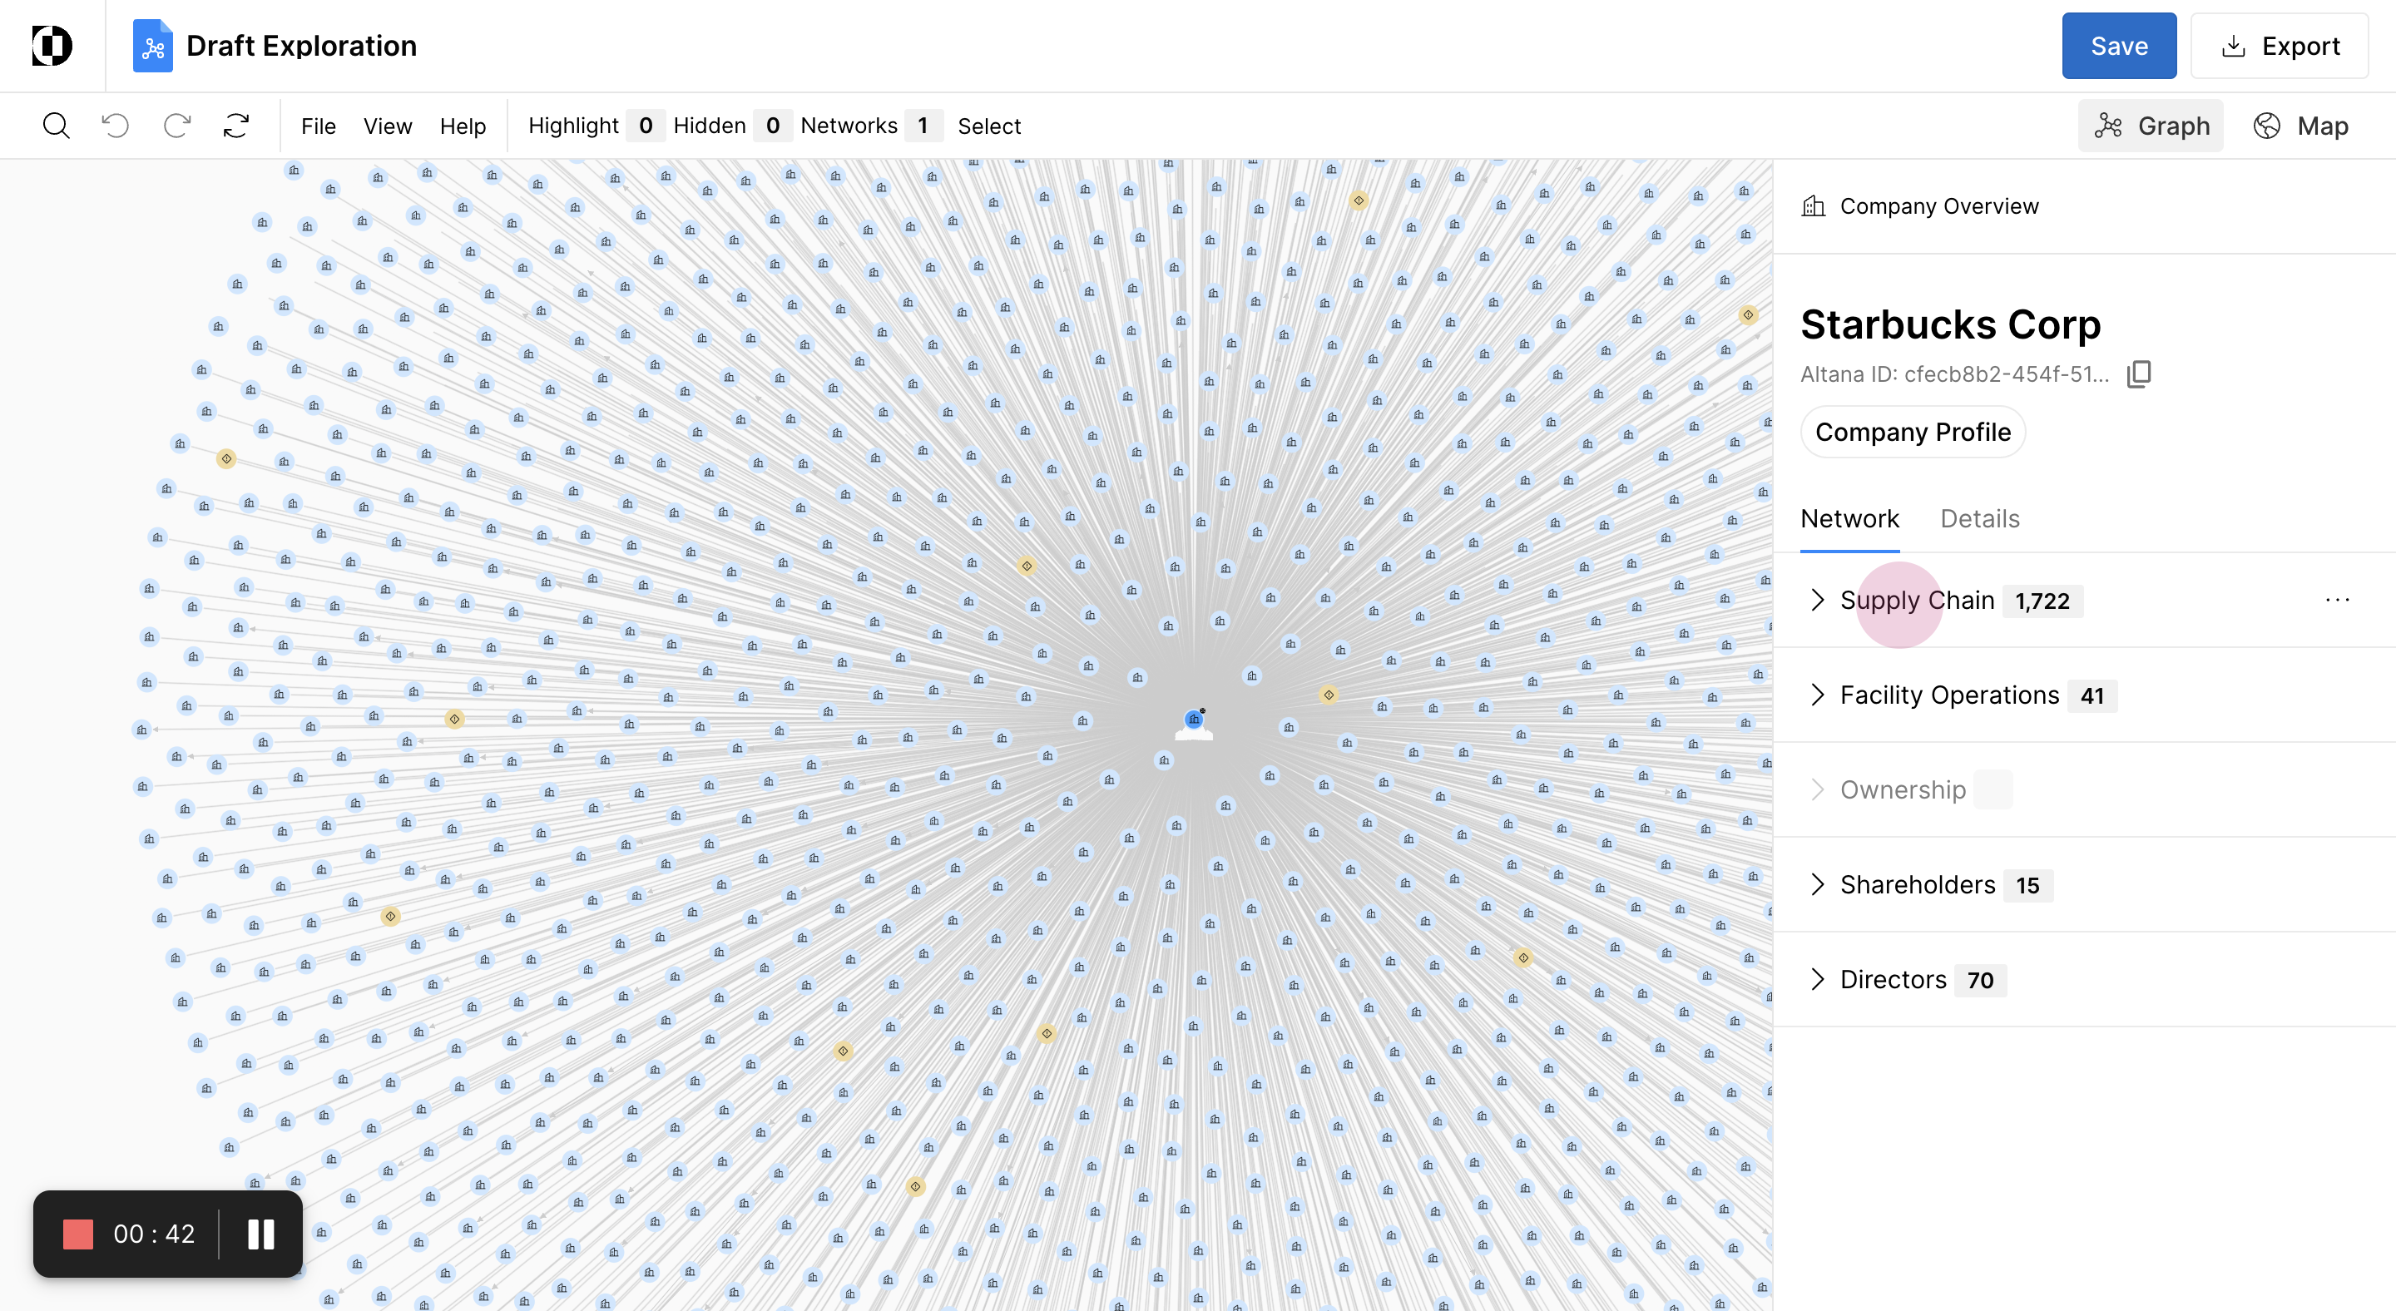
Task: Click the central Starbucks node
Action: click(x=1193, y=720)
